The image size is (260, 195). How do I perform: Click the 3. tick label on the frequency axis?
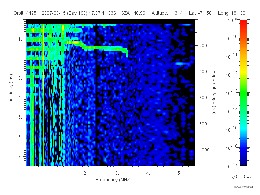117,173
